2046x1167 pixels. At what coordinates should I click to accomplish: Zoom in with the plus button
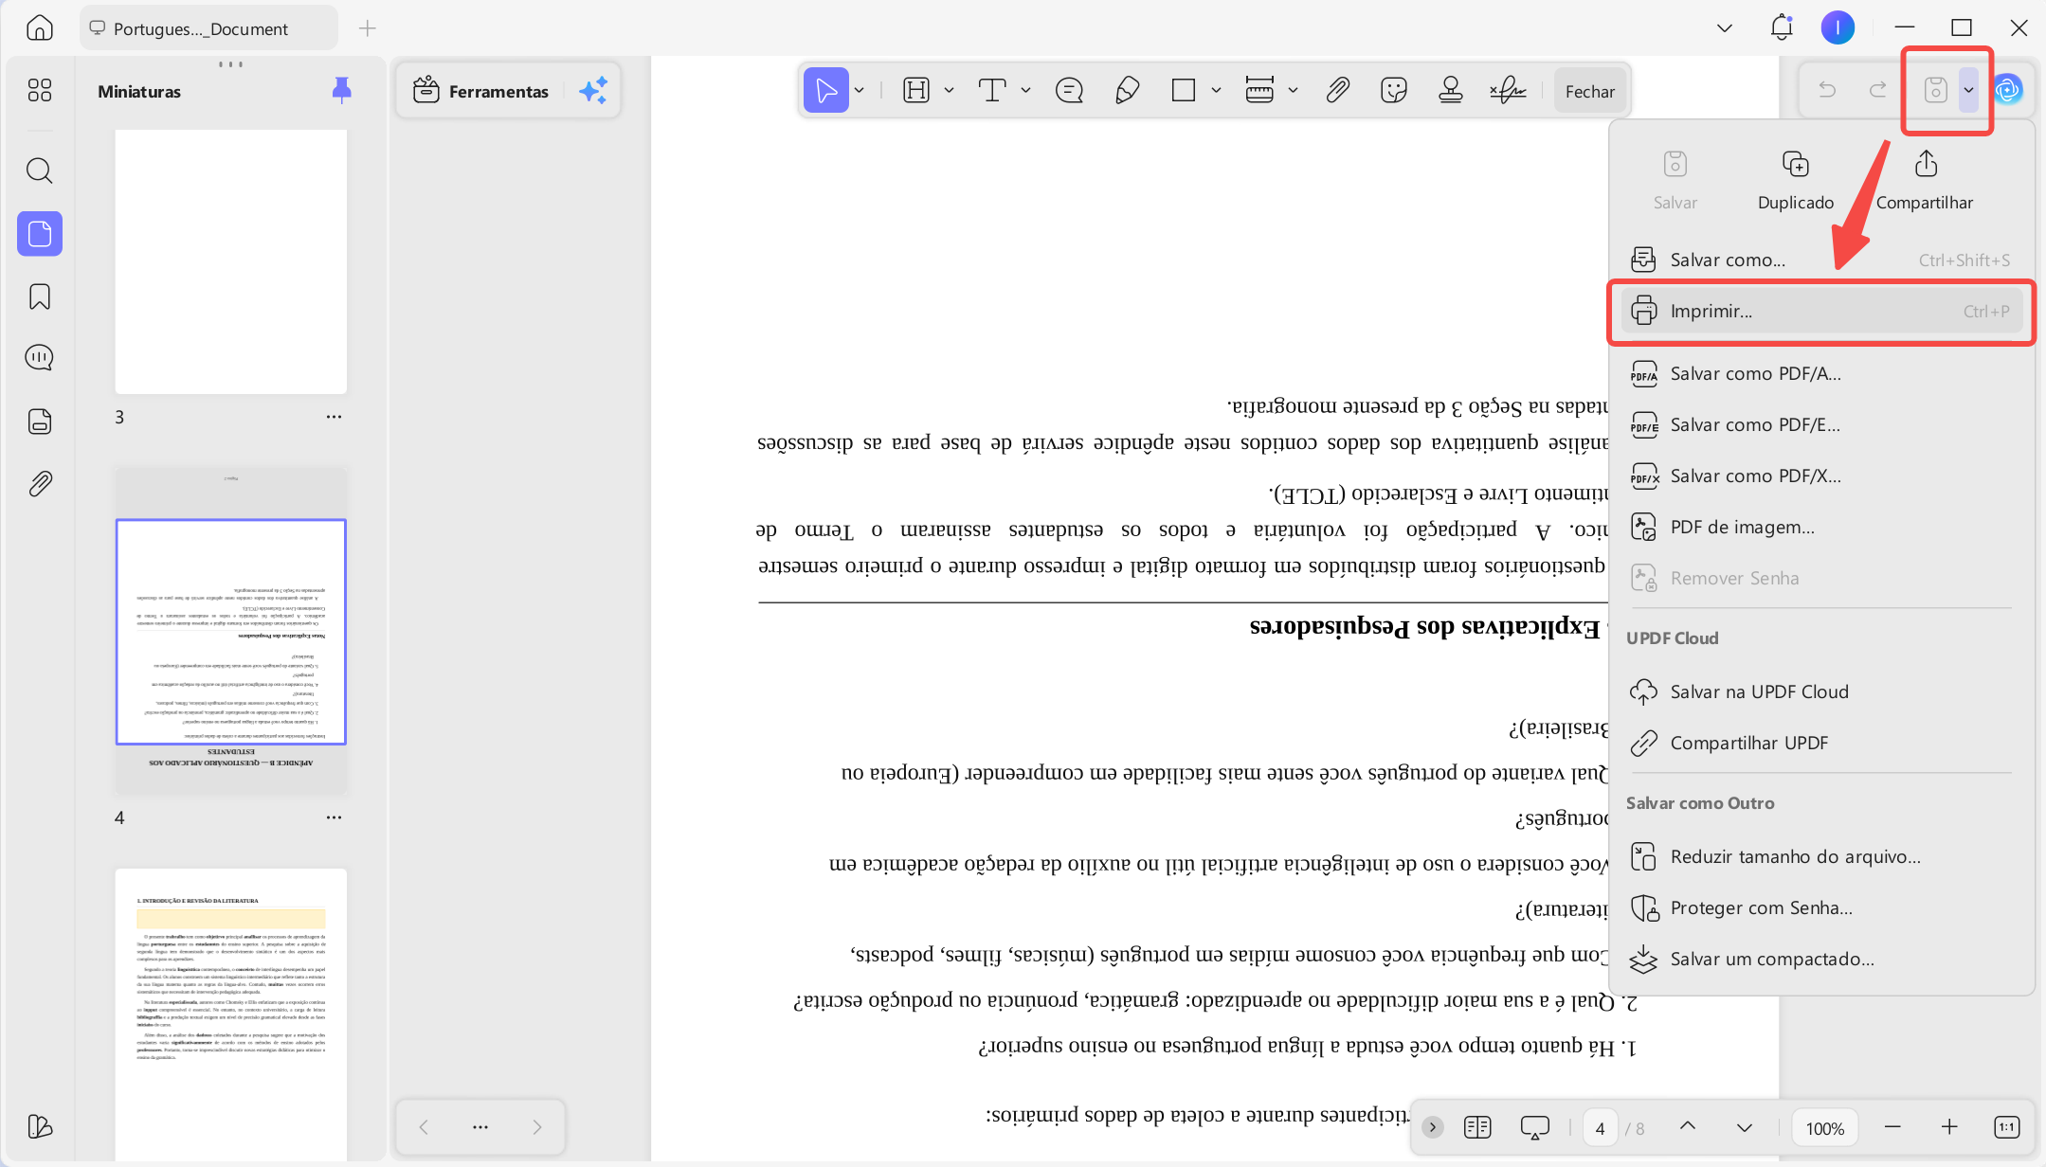click(x=1949, y=1126)
